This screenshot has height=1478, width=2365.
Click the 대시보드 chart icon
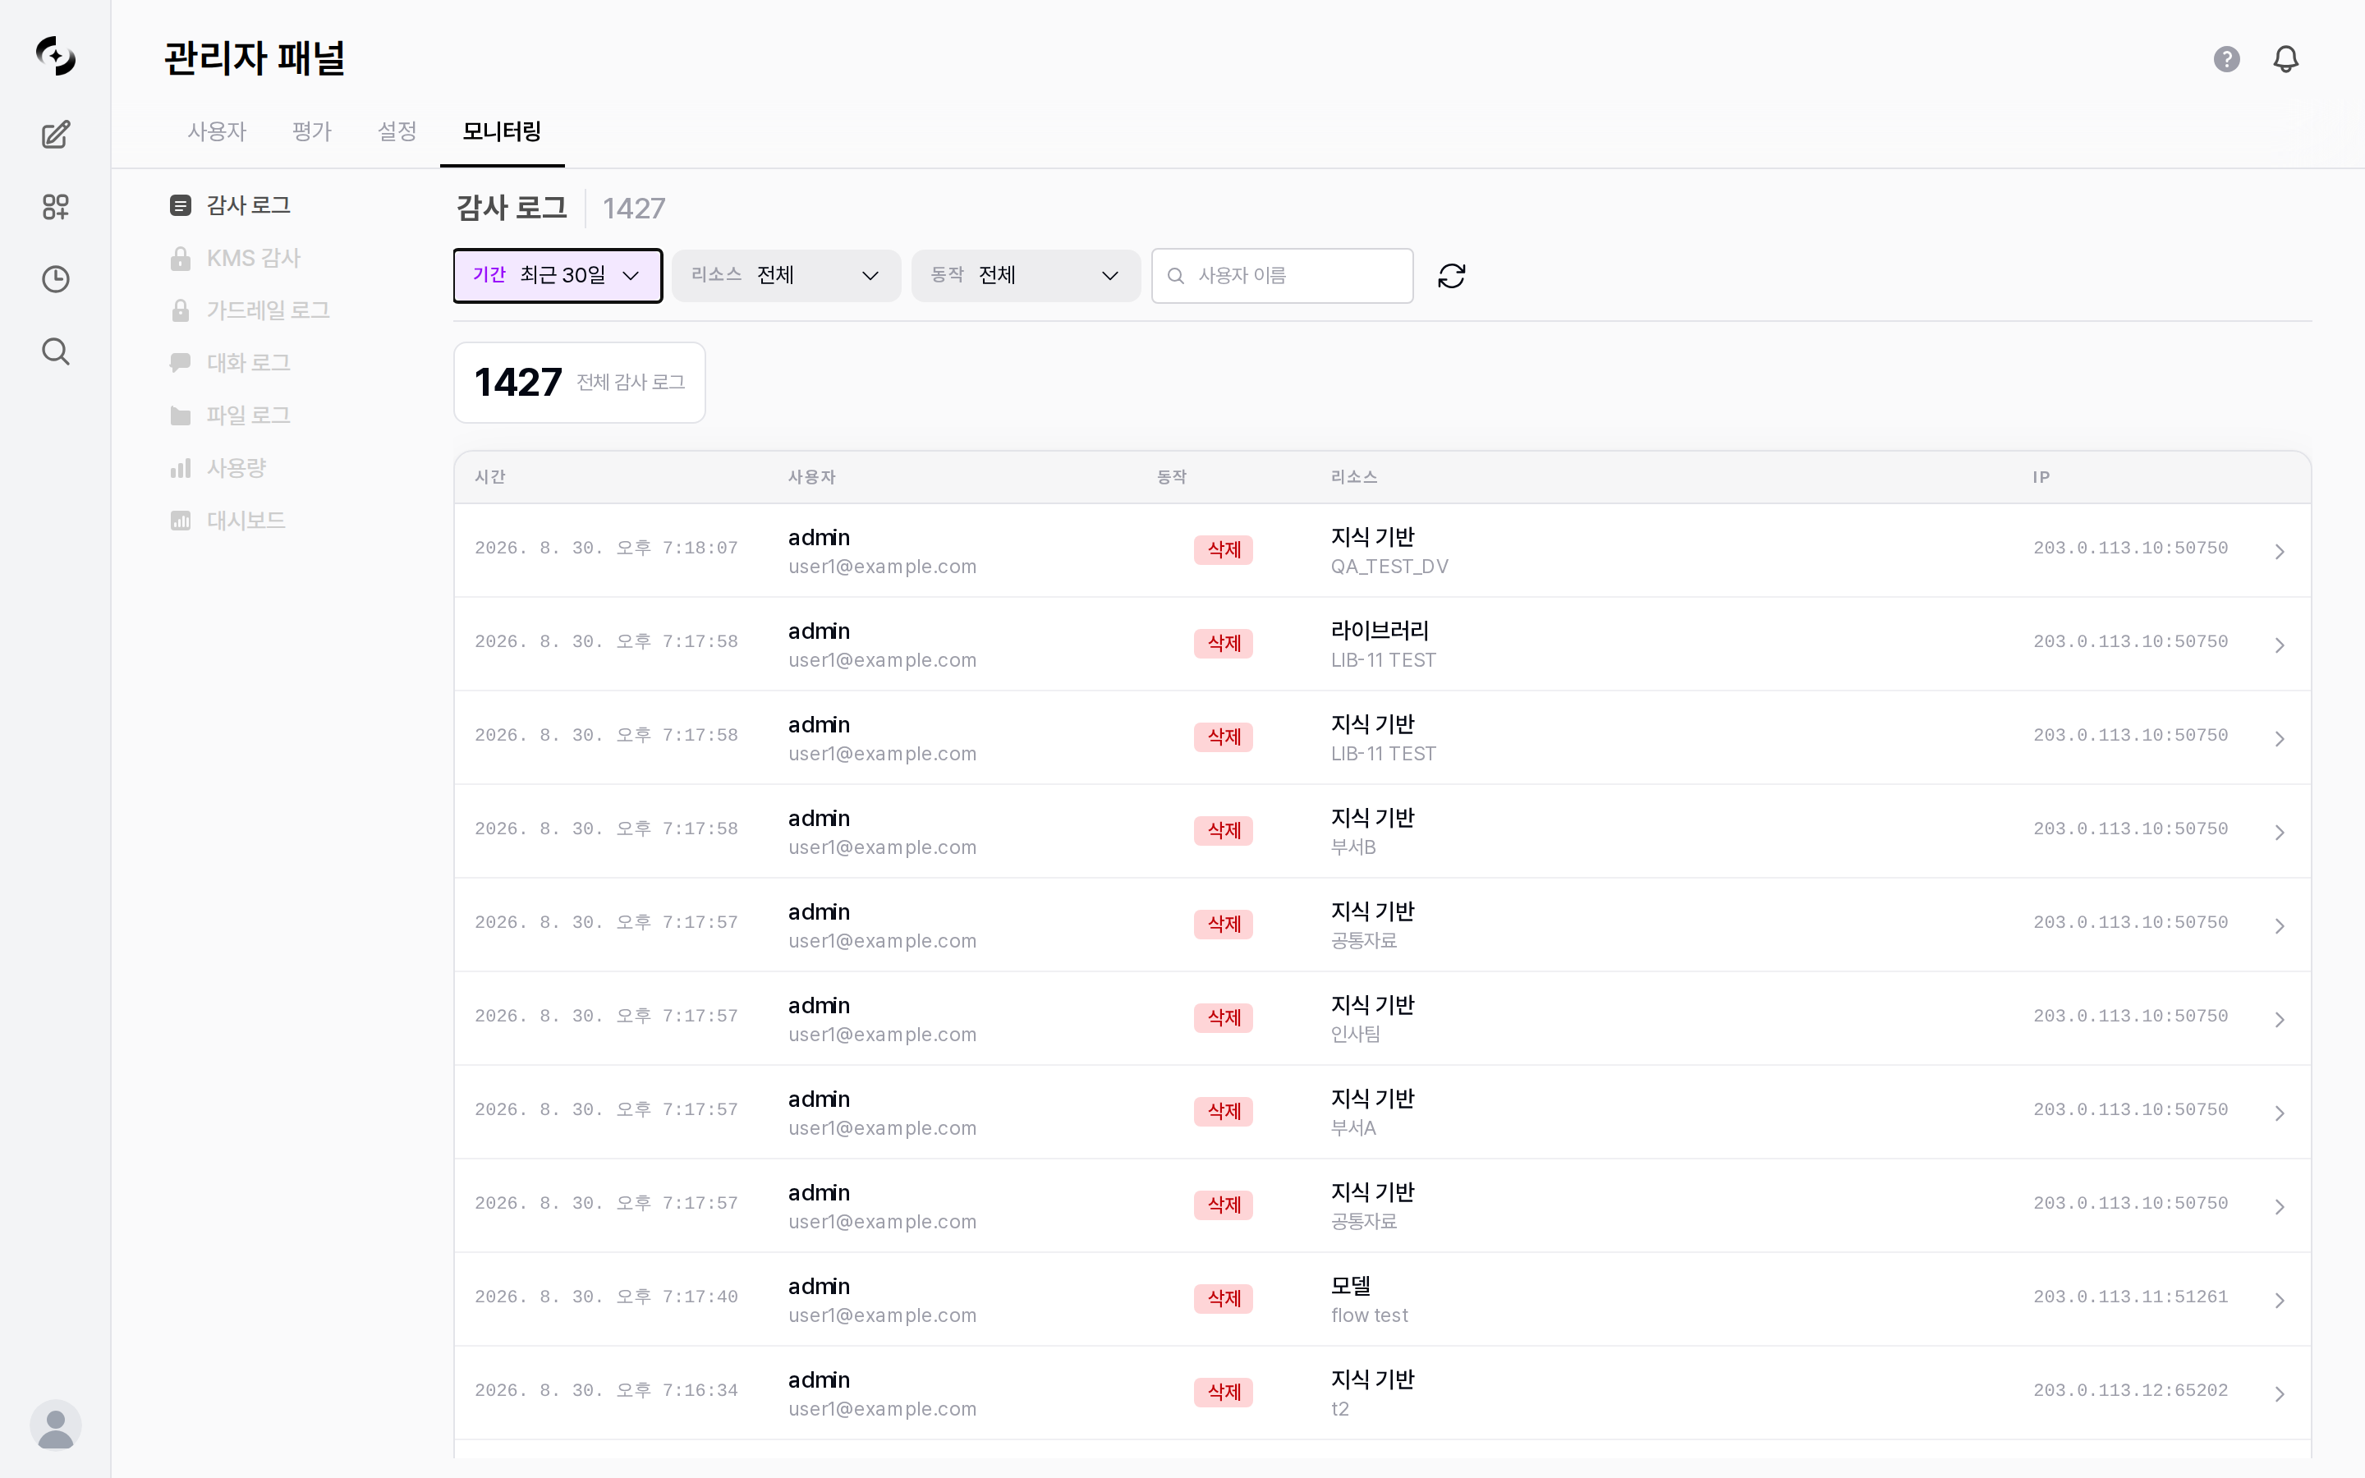point(181,520)
